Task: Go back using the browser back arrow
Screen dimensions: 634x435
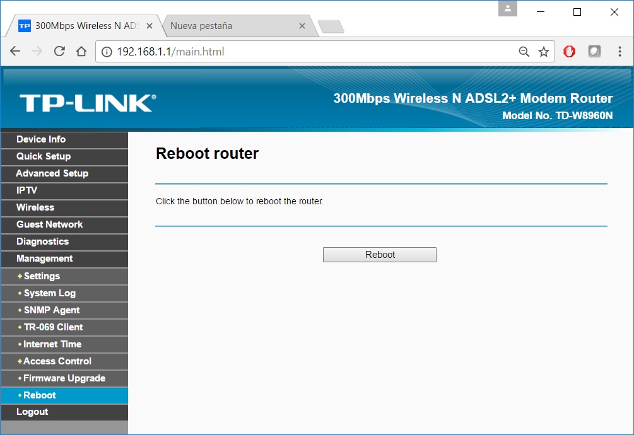Action: 15,51
